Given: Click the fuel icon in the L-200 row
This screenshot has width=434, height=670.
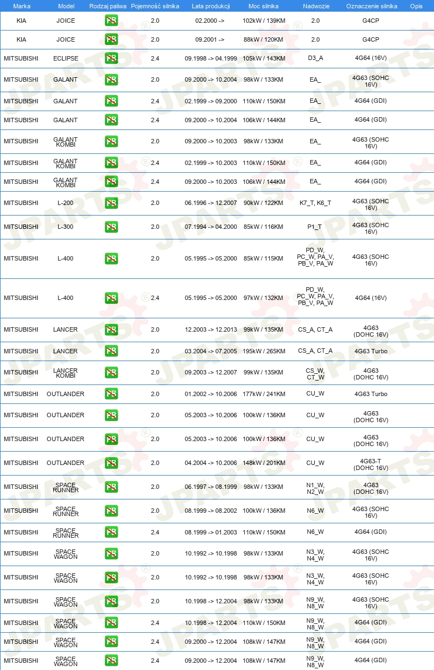Looking at the screenshot, I should tap(111, 203).
